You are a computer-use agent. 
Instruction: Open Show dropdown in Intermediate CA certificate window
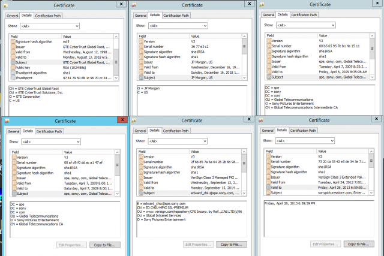click(306, 25)
